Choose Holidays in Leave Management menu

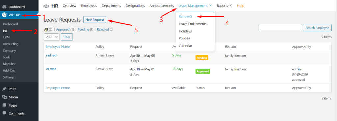[x=185, y=31]
